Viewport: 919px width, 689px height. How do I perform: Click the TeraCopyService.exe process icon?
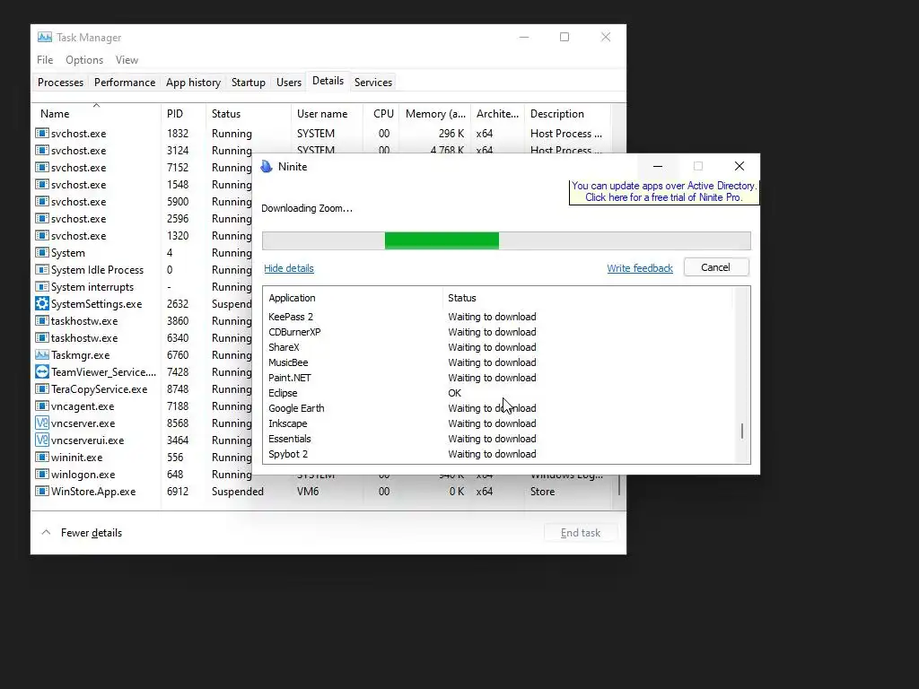click(42, 388)
